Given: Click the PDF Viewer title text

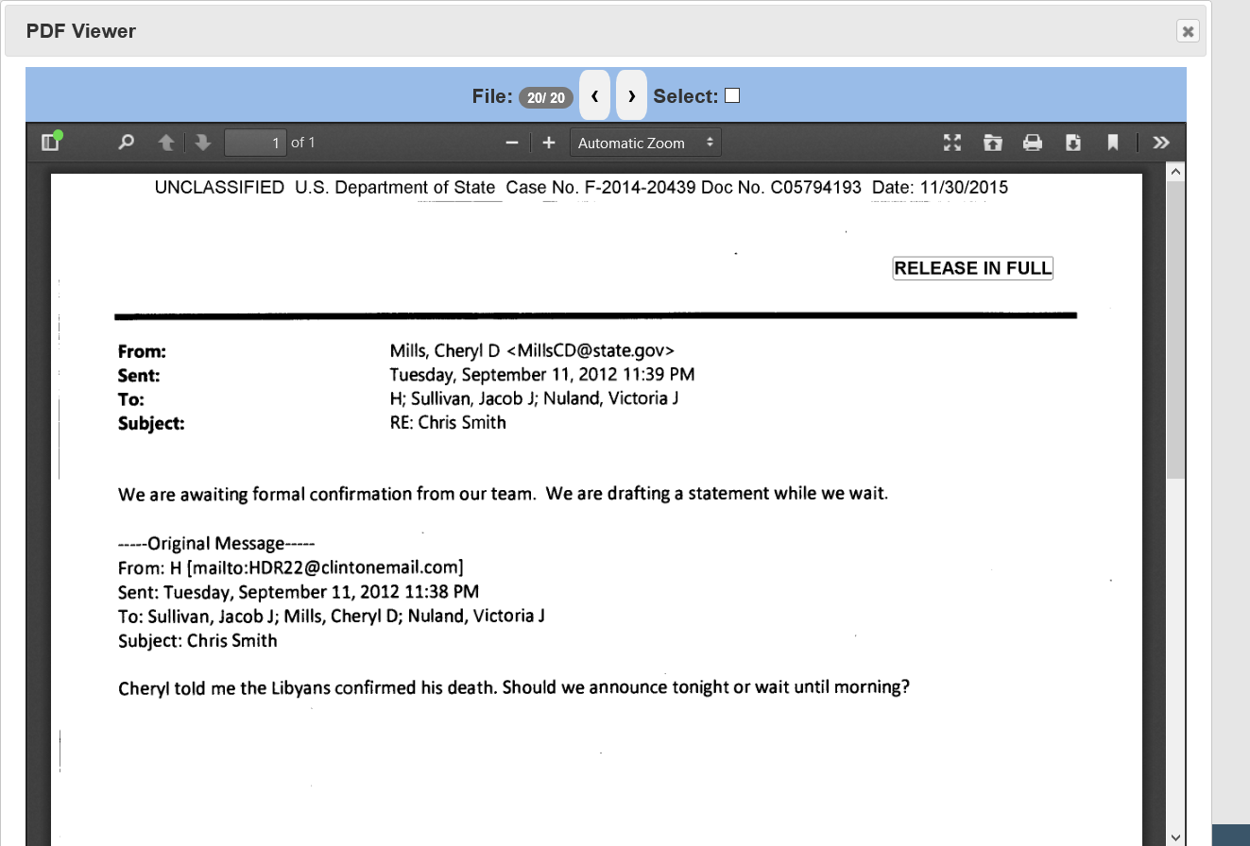Looking at the screenshot, I should pyautogui.click(x=81, y=31).
